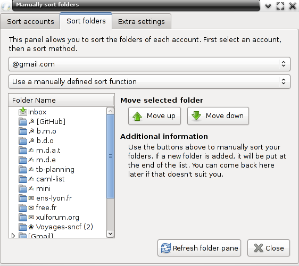Click the folder list scroll down arrow
The width and height of the screenshot is (299, 266).
tap(111, 234)
